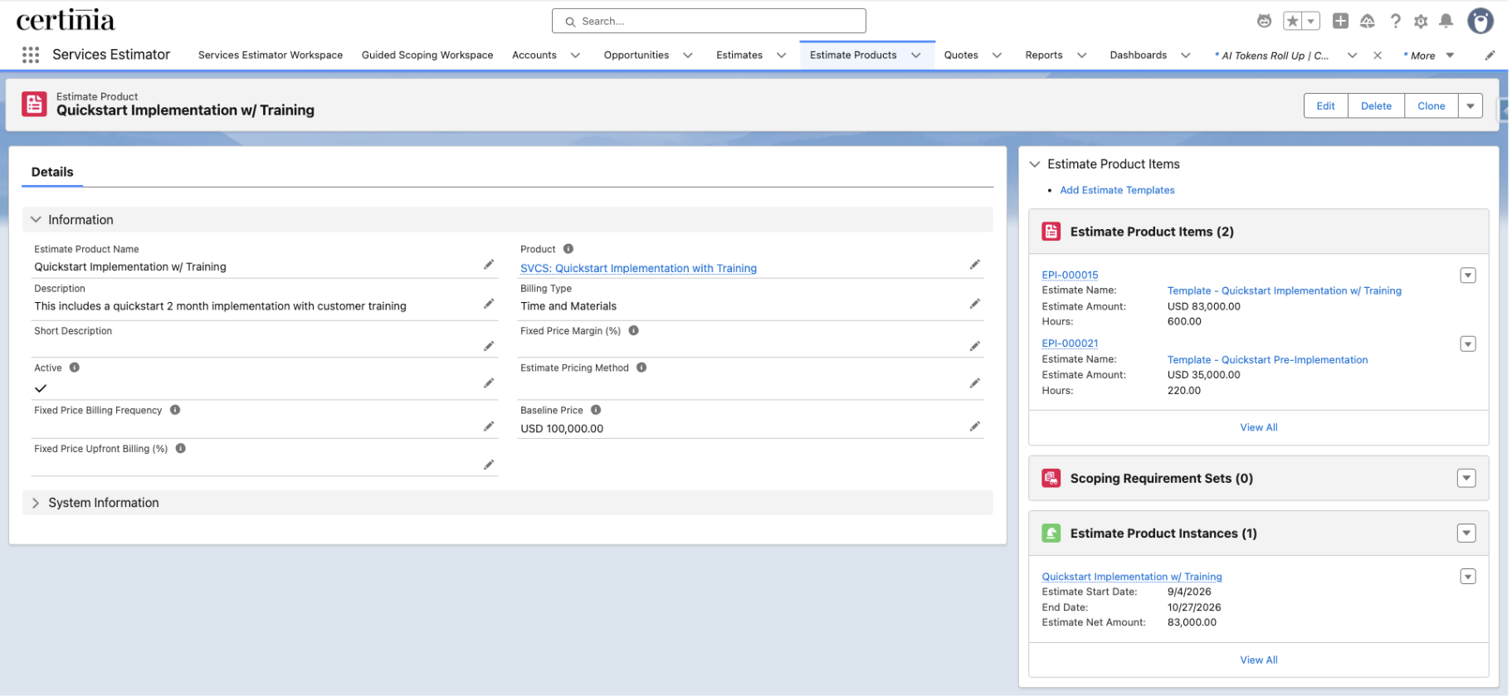Click the Delete button
The height and width of the screenshot is (697, 1512).
[1376, 106]
